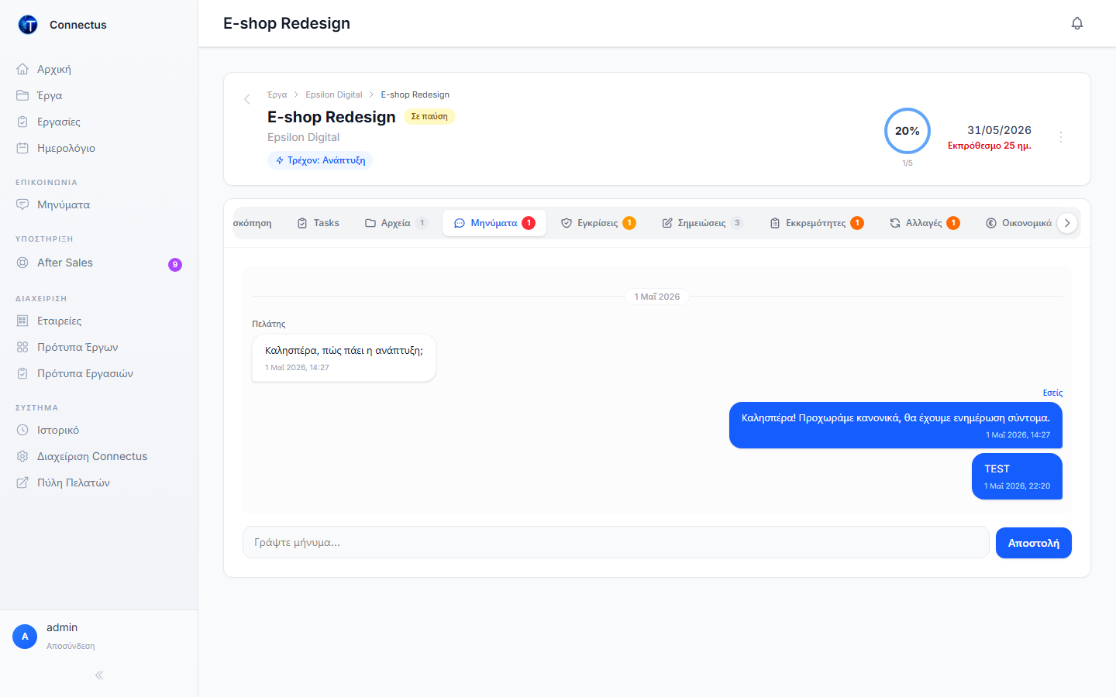Select the Εγκρίσεις tab
Viewport: 1116px width, 697px height.
598,223
